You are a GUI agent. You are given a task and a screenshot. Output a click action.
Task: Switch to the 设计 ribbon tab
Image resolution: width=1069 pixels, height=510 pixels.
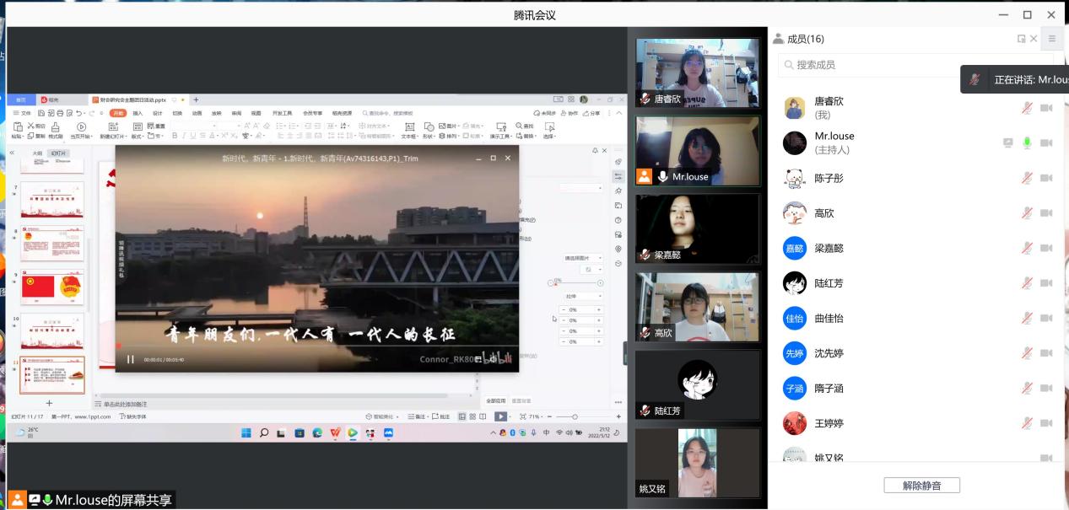(157, 113)
